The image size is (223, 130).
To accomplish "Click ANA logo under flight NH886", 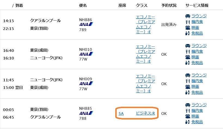I will (86, 24).
